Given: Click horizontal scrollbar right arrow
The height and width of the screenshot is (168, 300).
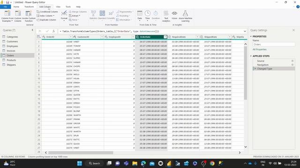Looking at the screenshot, I should tap(240, 153).
